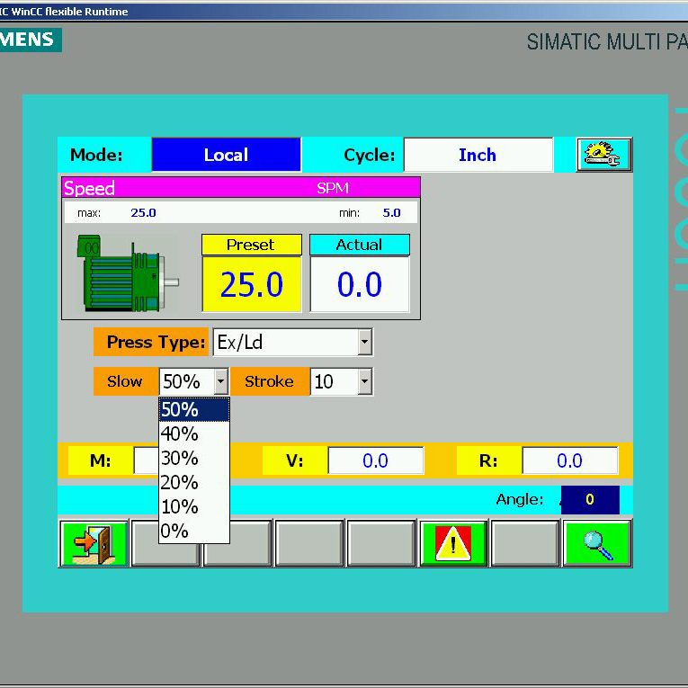The width and height of the screenshot is (688, 688).
Task: Collapse the Slow percentage dropdown arrow
Action: pyautogui.click(x=220, y=381)
